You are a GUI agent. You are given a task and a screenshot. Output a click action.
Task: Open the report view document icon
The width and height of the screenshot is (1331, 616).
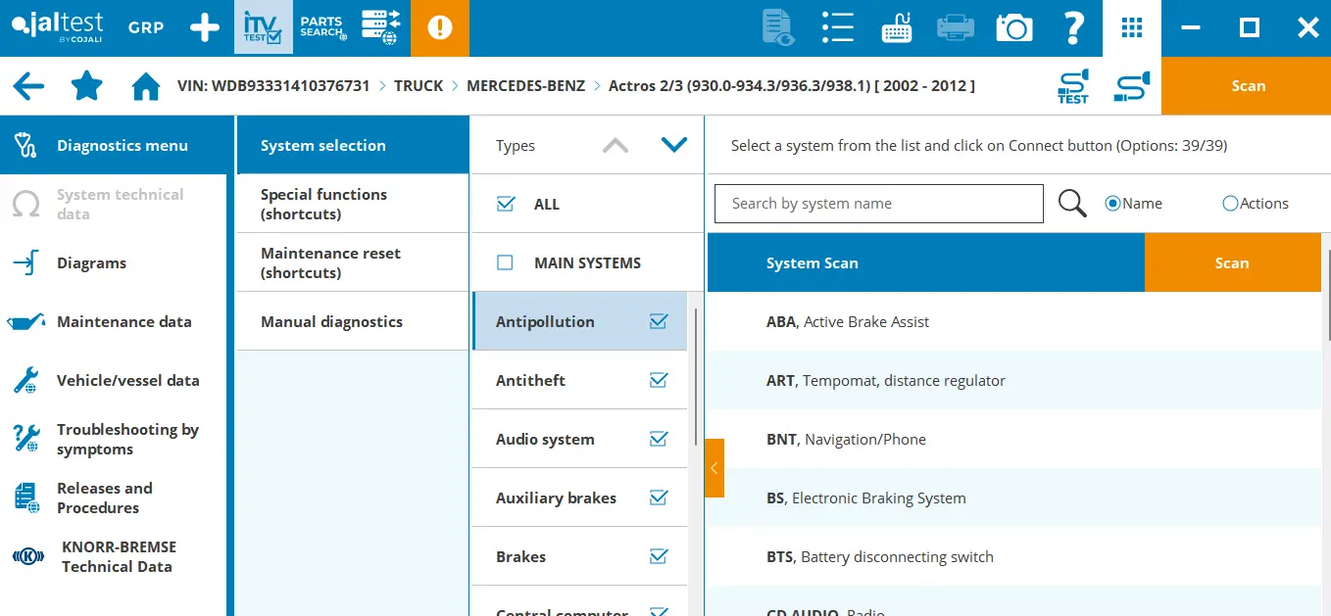[x=778, y=27]
